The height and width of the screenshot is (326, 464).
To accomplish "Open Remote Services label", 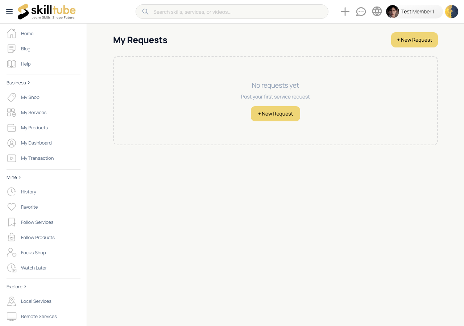I will pos(39,316).
